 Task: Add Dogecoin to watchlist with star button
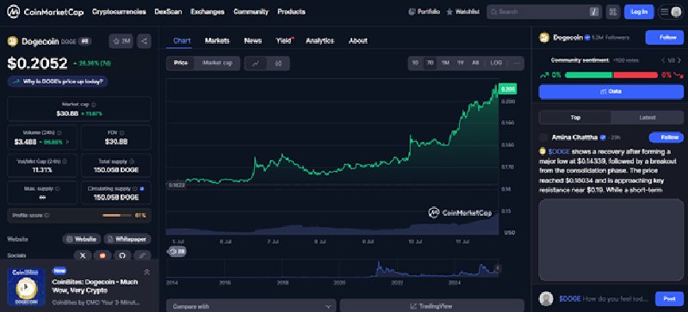121,41
